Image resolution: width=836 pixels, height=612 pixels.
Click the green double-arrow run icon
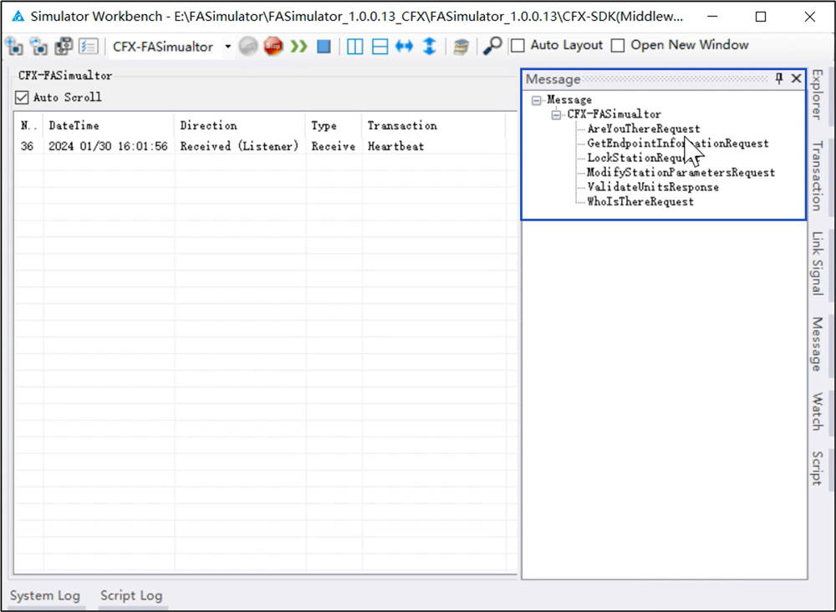tap(299, 47)
